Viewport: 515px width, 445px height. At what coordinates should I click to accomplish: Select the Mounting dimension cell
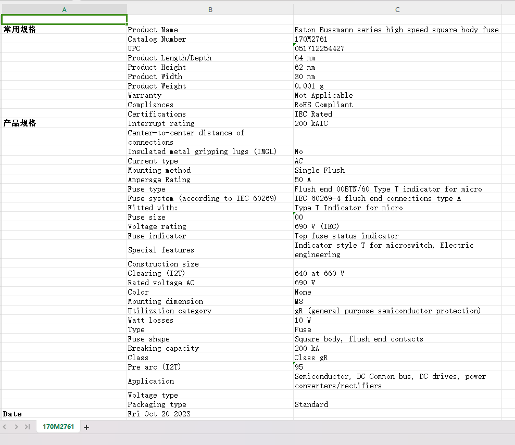point(210,301)
